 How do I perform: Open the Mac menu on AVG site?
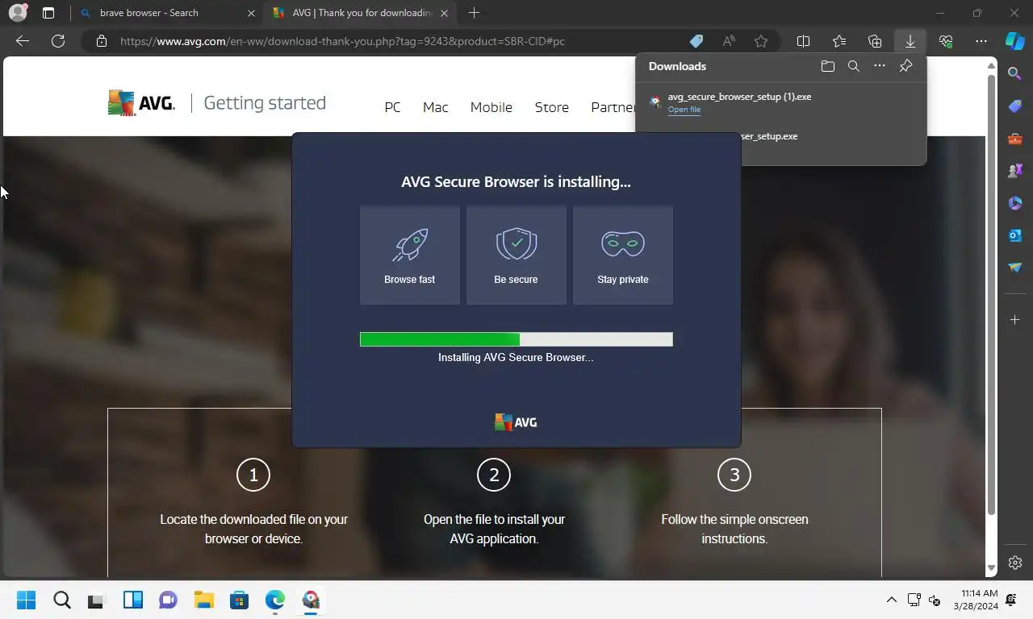(x=435, y=107)
